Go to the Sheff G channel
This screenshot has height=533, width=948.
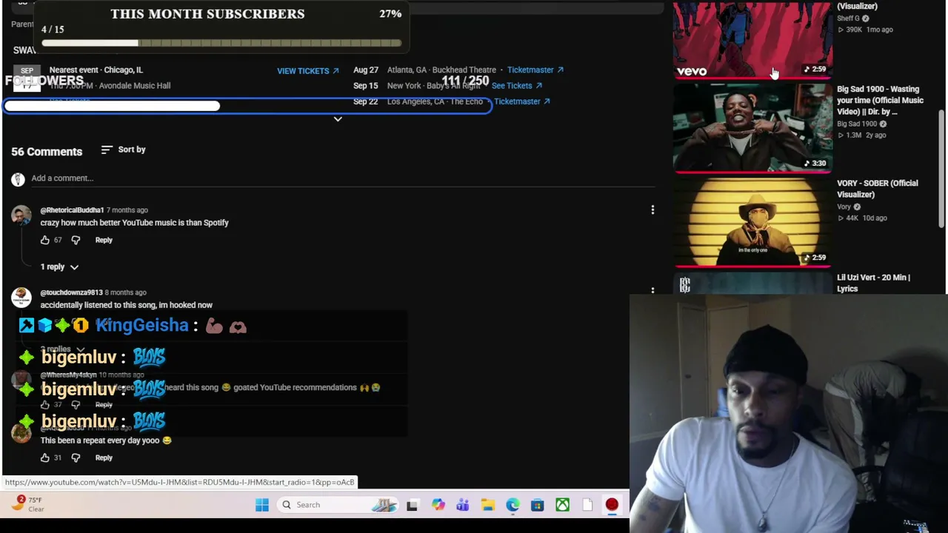tap(848, 19)
